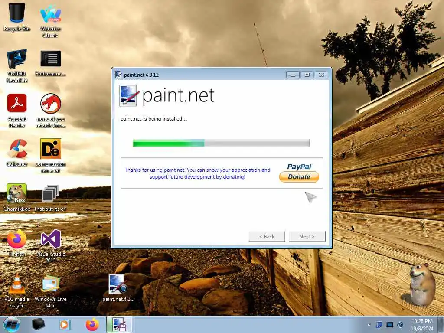The height and width of the screenshot is (333, 444).
Task: Select the CCleaner desktop icon
Action: [17, 152]
